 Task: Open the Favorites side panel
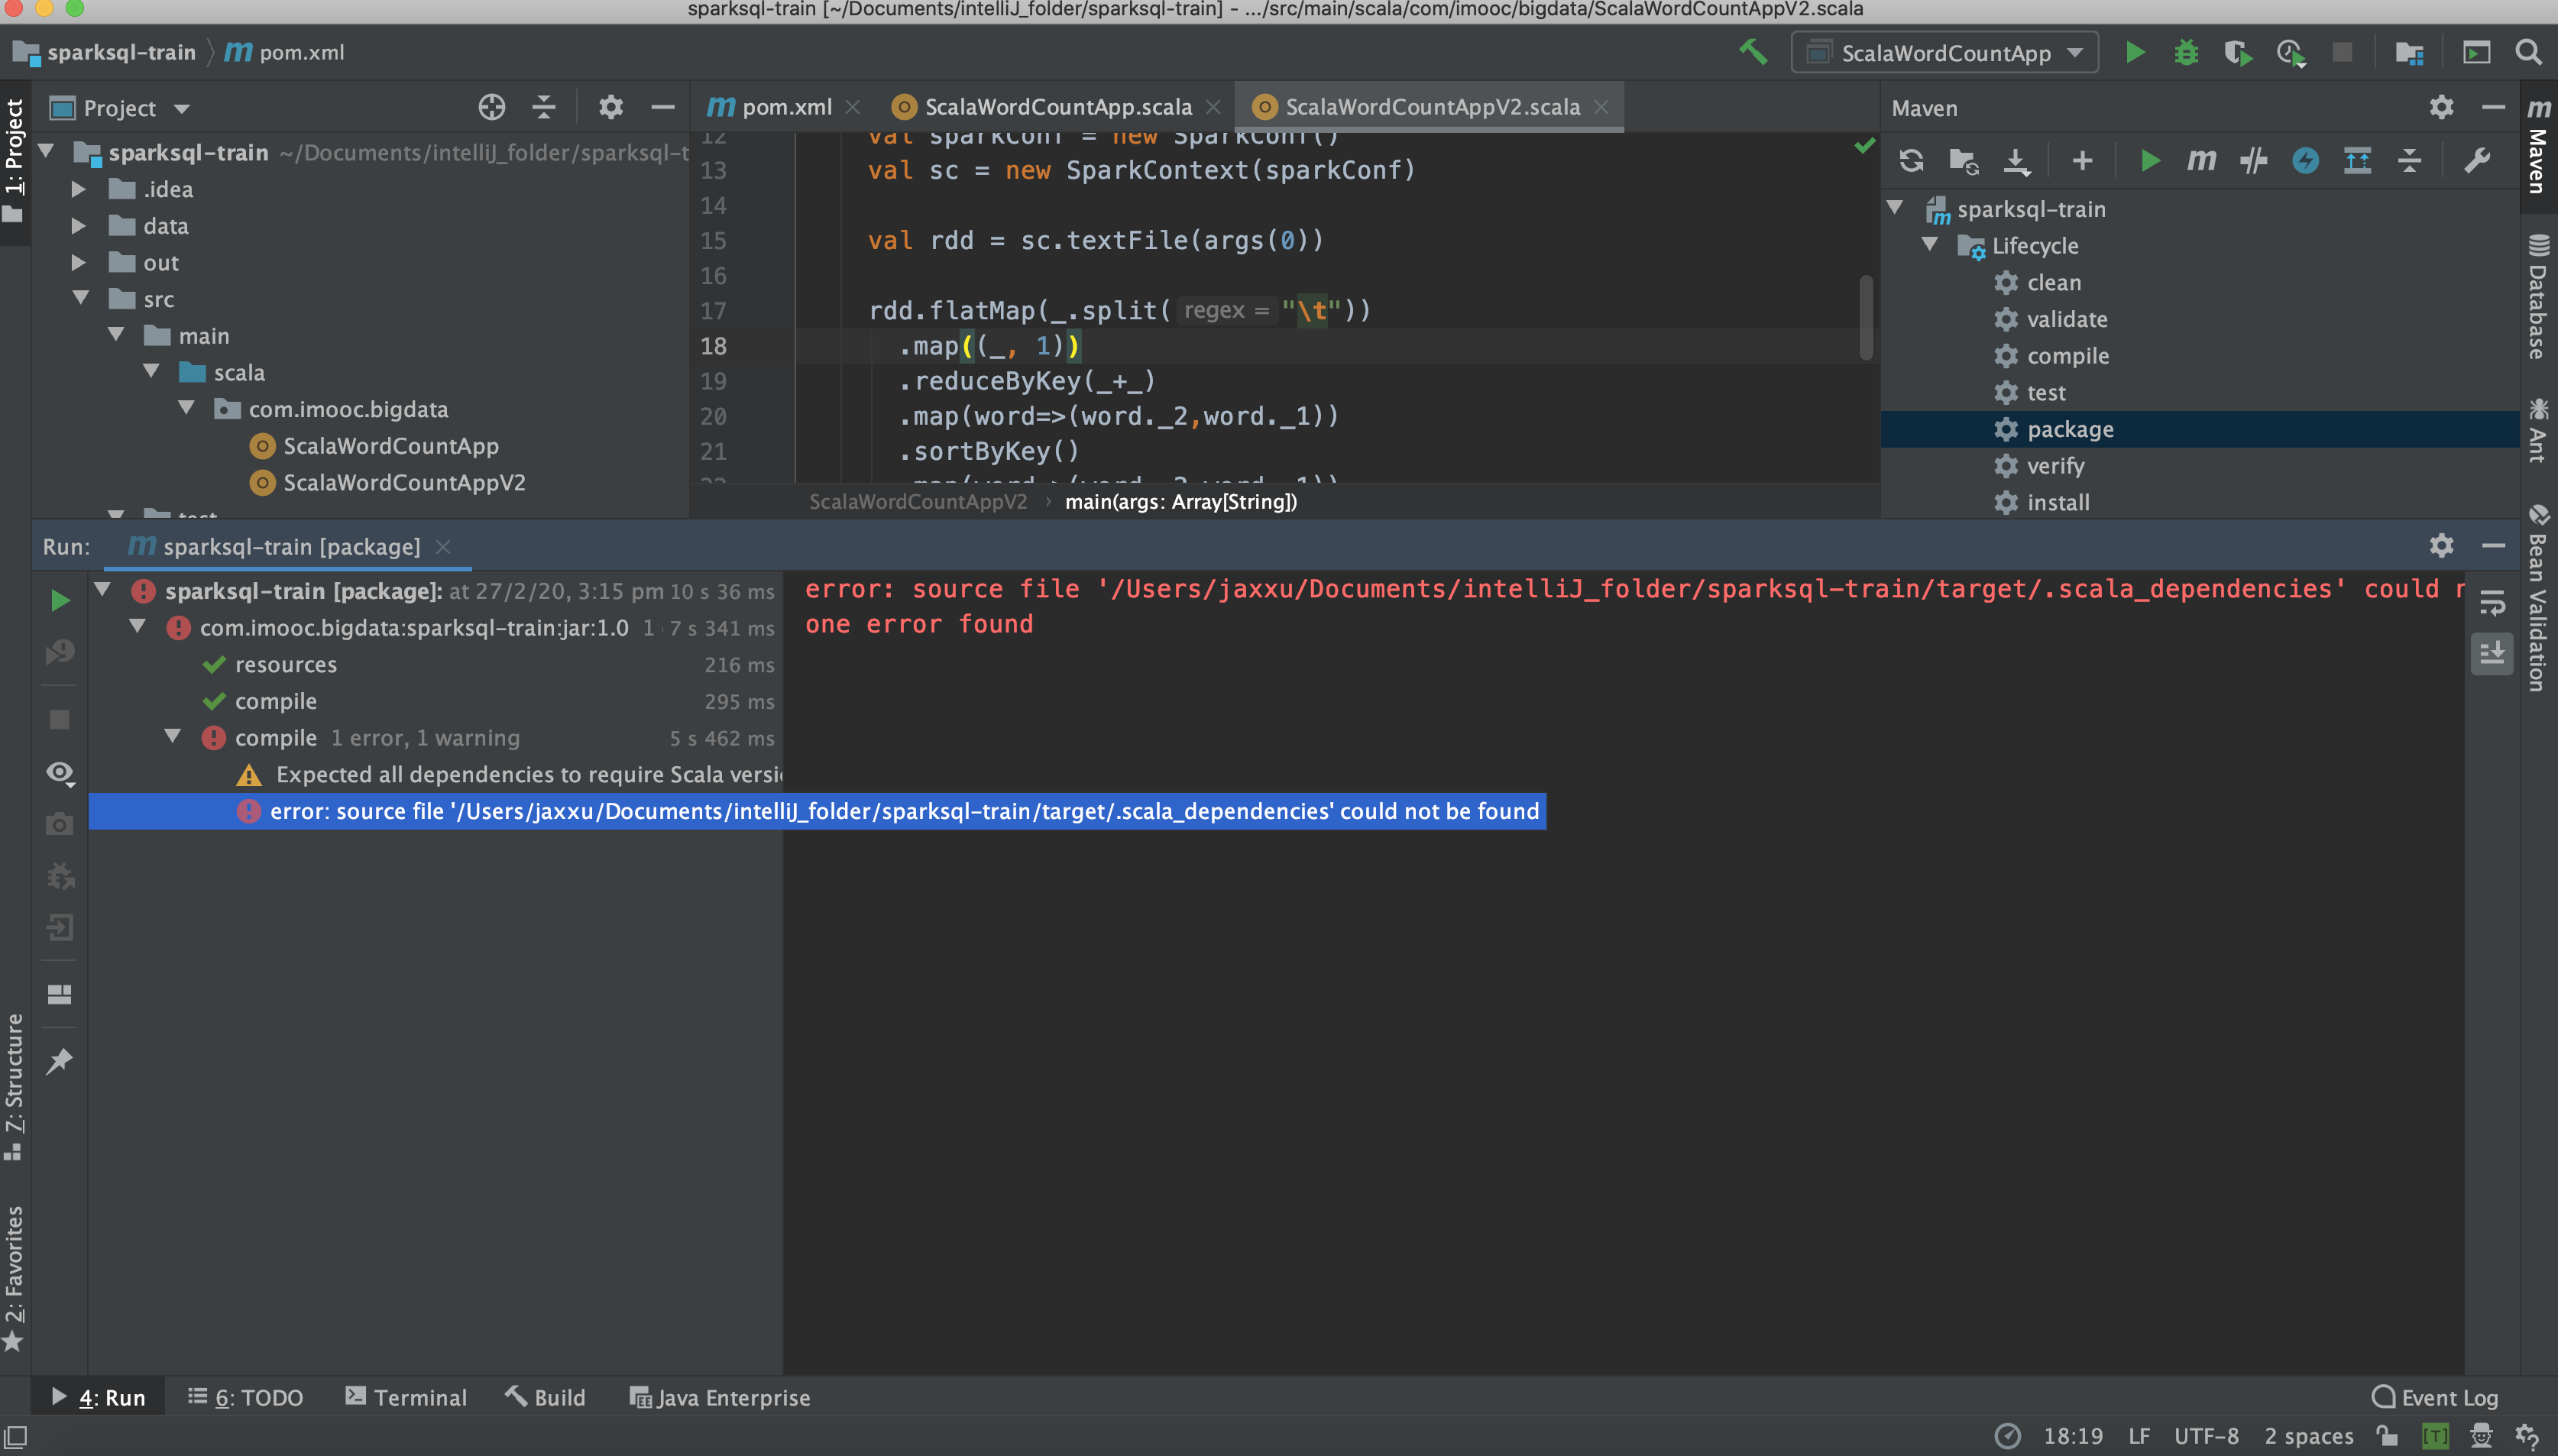[14, 1278]
